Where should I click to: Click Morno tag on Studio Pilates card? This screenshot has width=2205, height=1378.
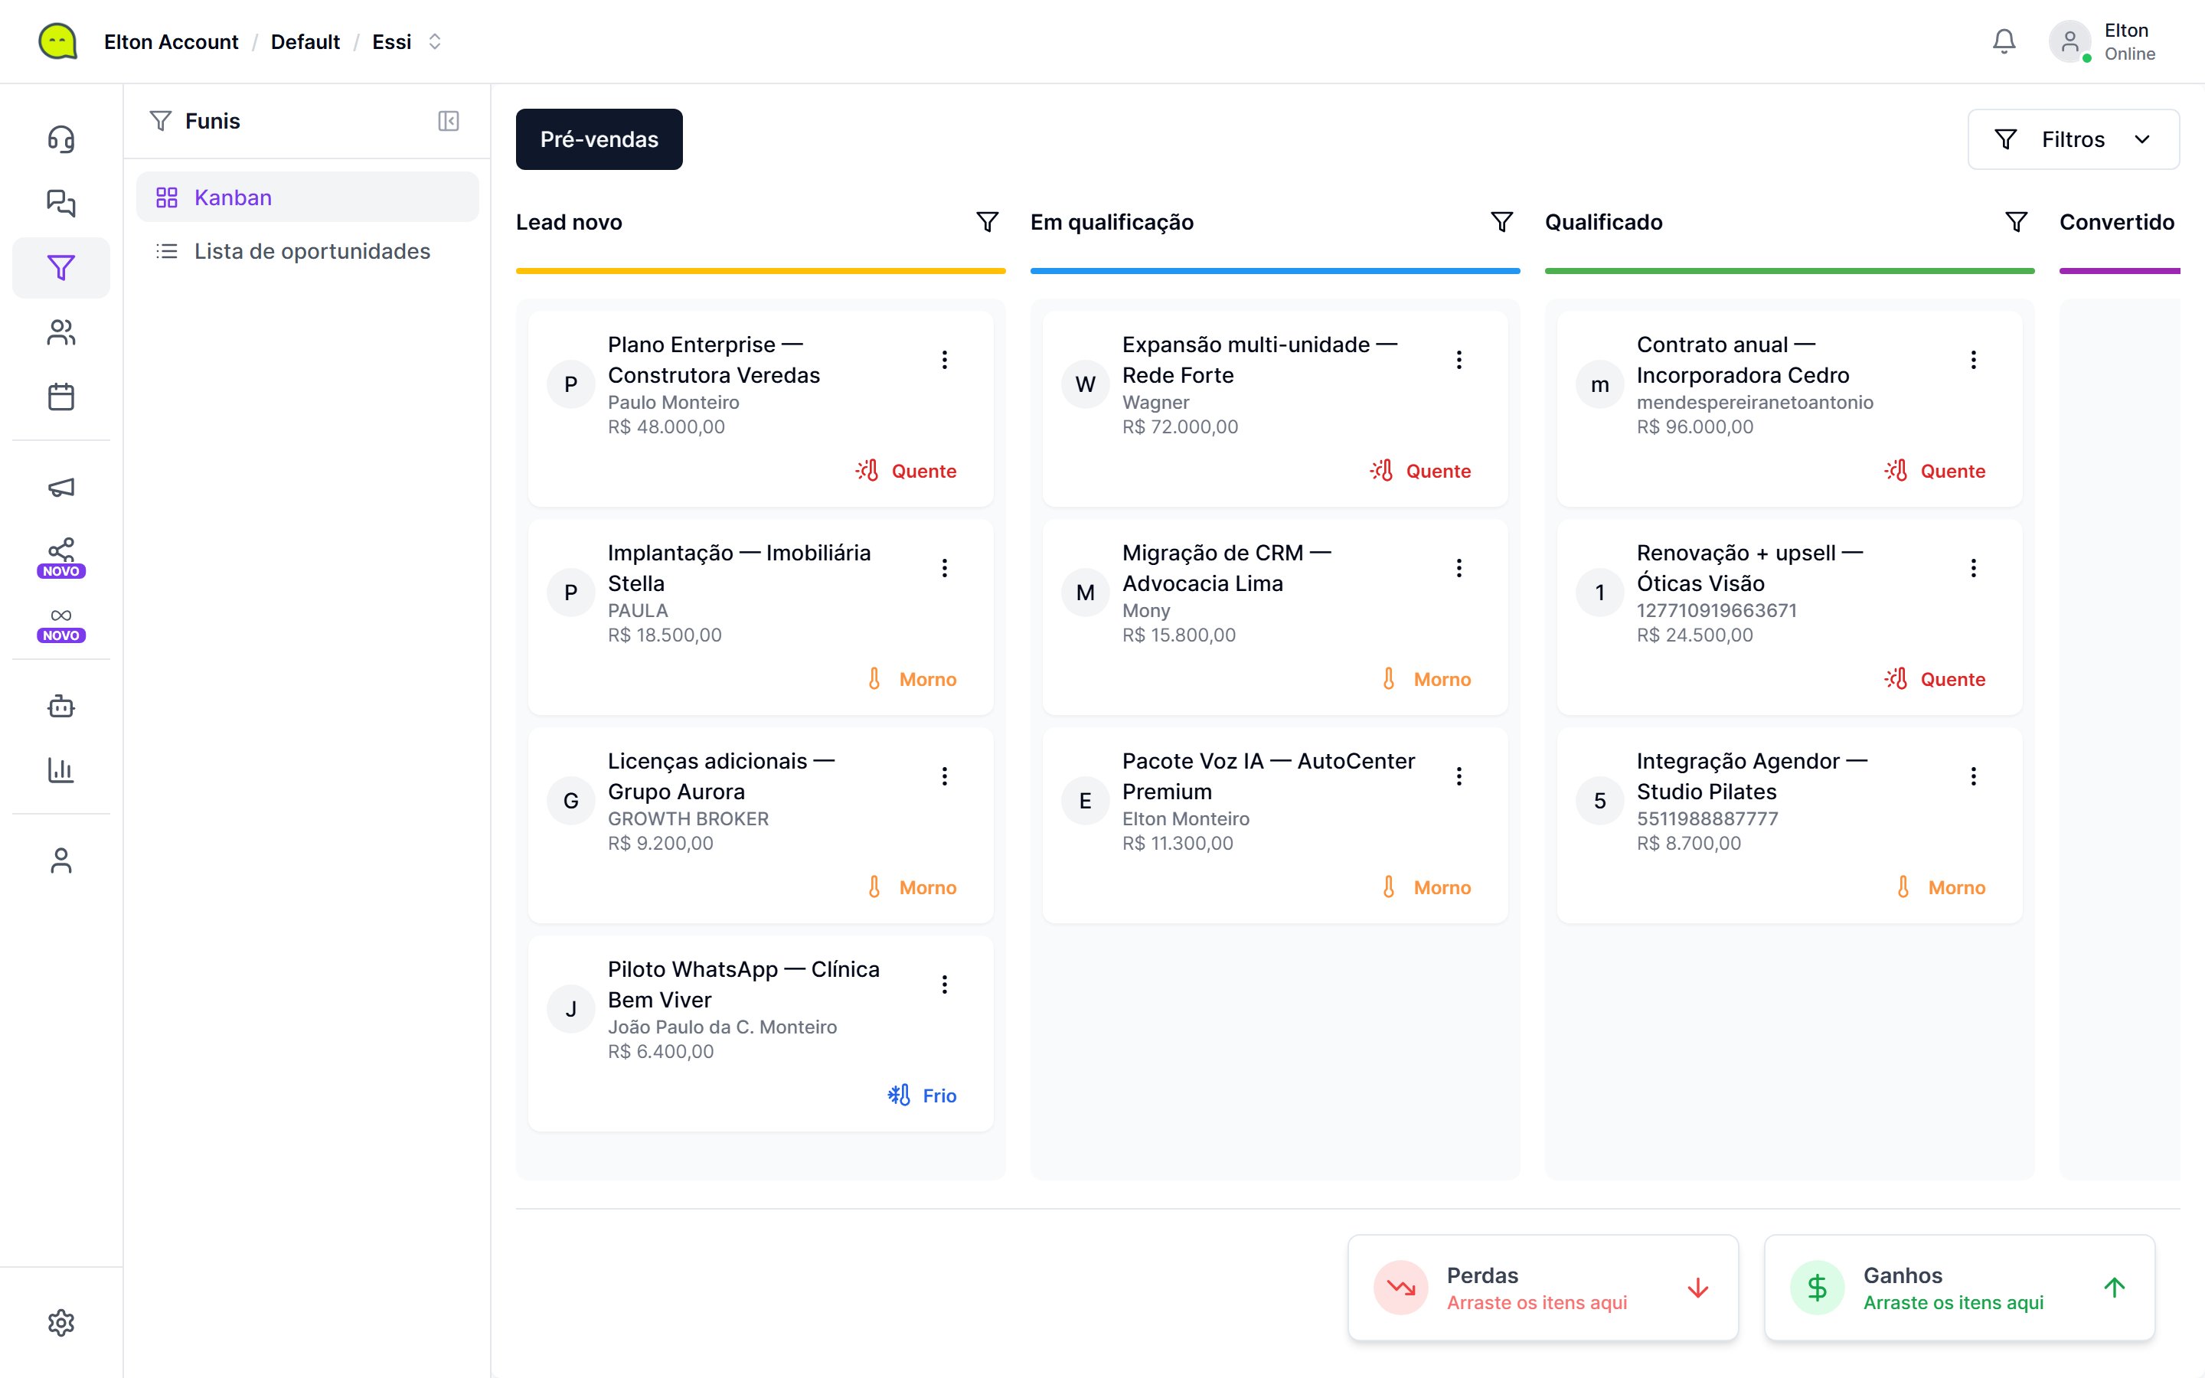(1941, 888)
